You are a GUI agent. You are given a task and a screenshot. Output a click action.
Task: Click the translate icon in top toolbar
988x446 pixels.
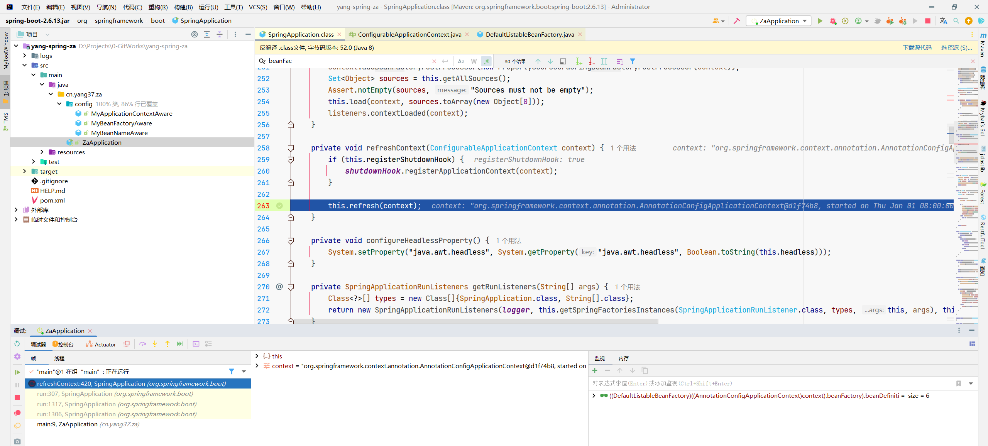[x=943, y=21]
